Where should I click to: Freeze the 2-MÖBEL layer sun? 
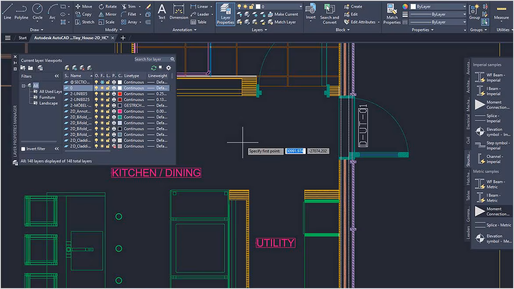(102, 106)
